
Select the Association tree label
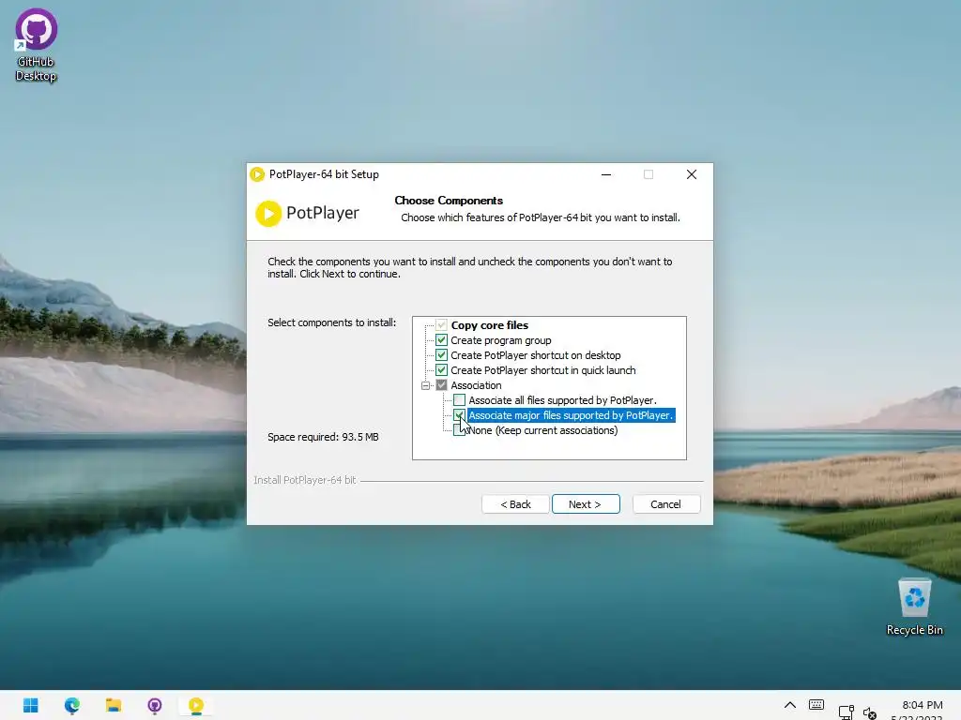476,385
